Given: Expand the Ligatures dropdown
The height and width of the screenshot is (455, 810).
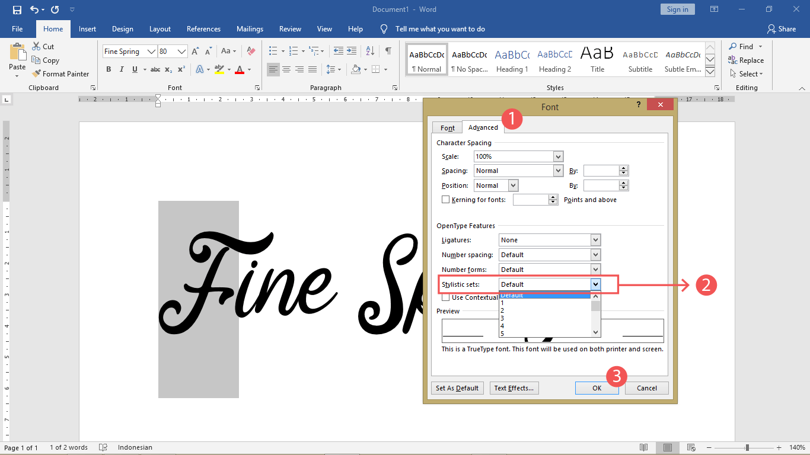Looking at the screenshot, I should pos(595,240).
